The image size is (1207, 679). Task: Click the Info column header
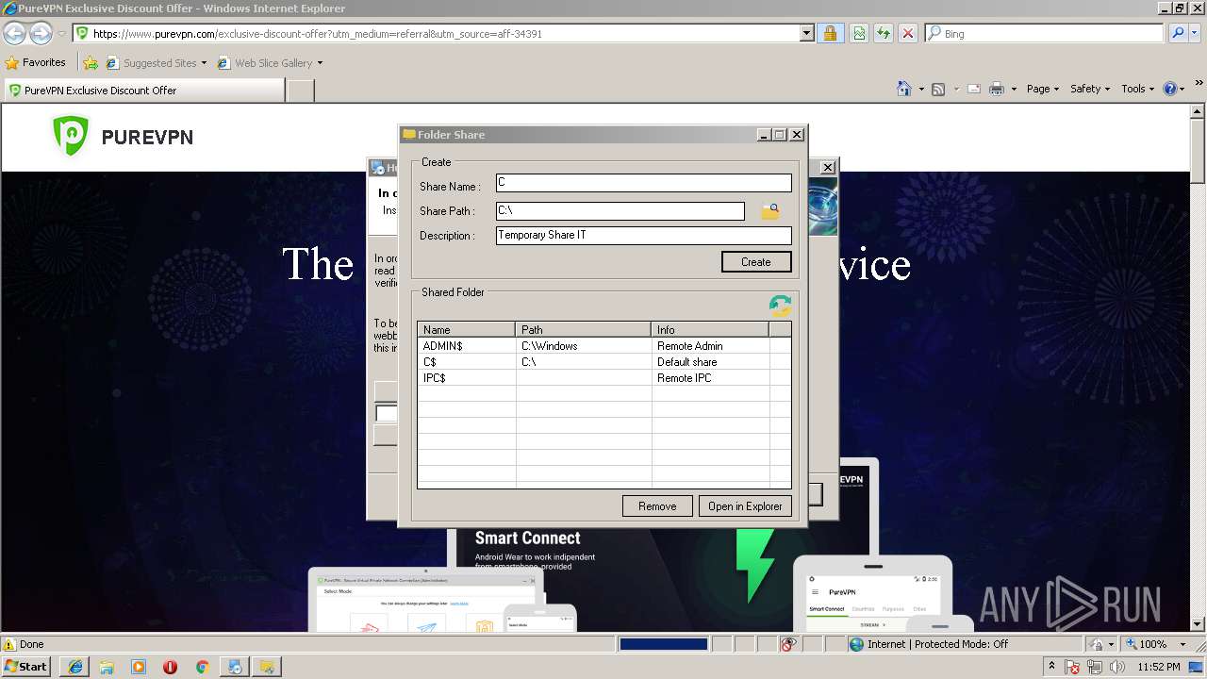click(x=710, y=330)
